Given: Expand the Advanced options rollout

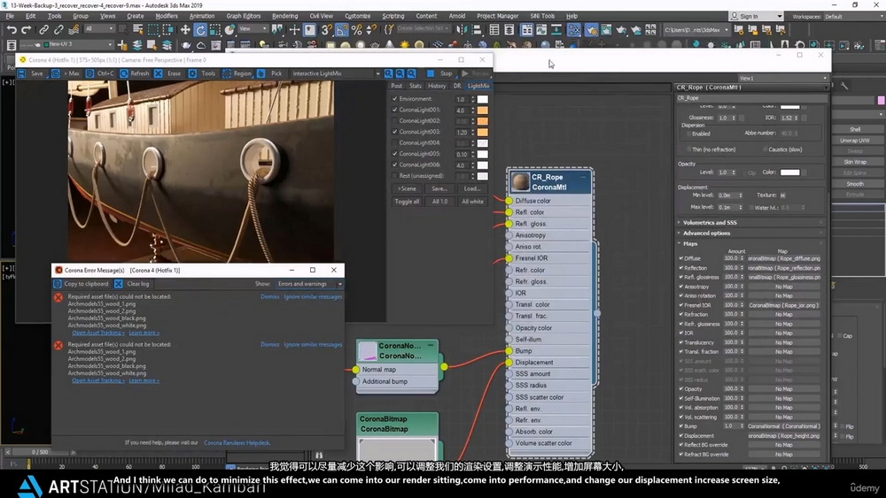Looking at the screenshot, I should (751, 233).
